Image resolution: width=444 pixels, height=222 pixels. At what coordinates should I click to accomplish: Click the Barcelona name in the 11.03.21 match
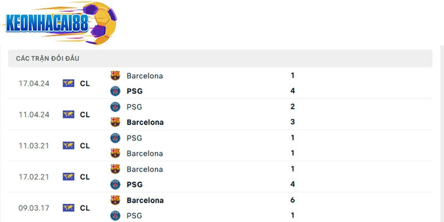144,153
